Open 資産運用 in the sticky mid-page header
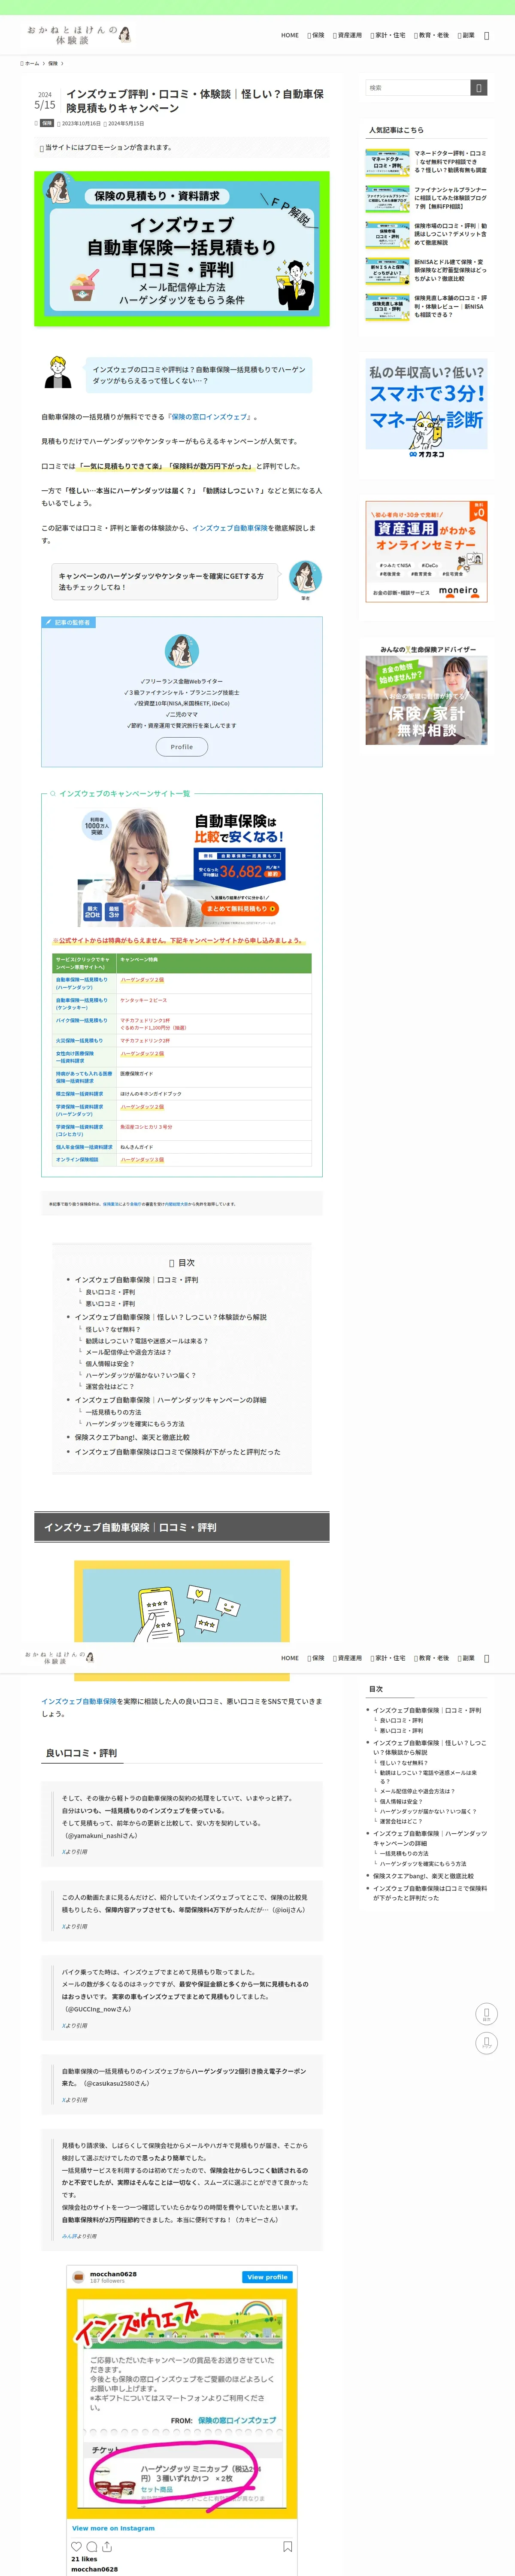The height and width of the screenshot is (2576, 515). 347,1658
